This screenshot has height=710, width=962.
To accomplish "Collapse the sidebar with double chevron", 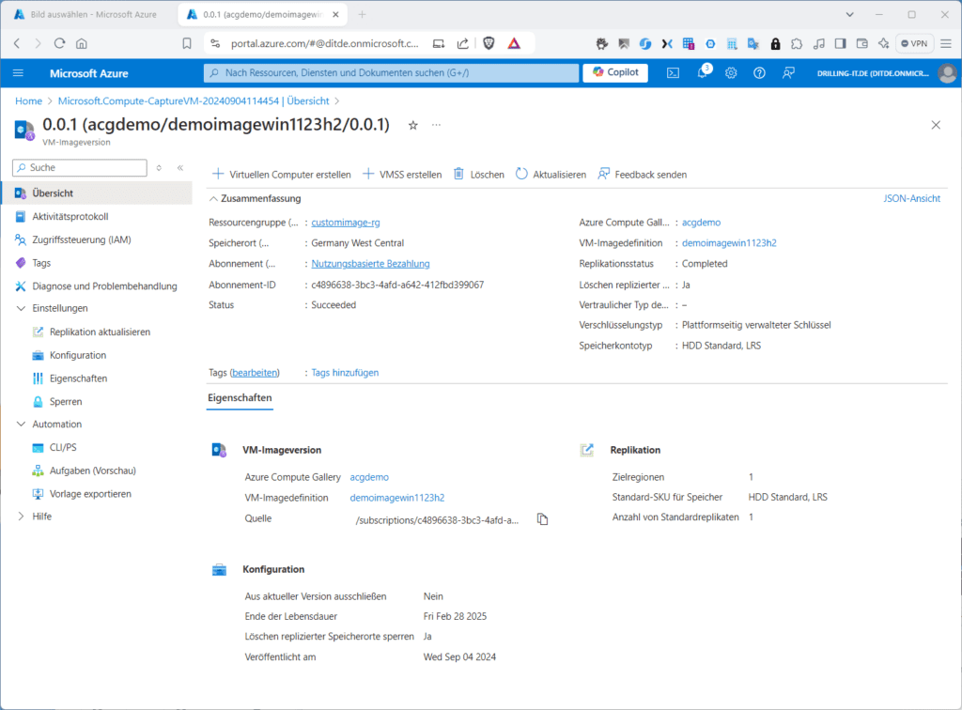I will [x=180, y=167].
